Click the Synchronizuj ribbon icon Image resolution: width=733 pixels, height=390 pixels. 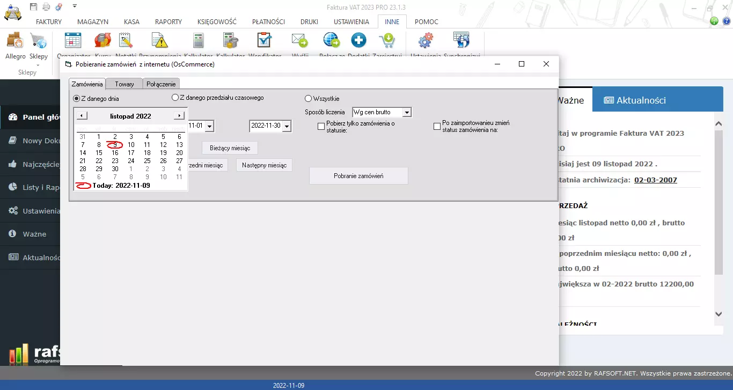point(461,41)
